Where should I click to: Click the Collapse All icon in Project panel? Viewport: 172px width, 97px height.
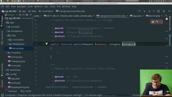(23, 15)
